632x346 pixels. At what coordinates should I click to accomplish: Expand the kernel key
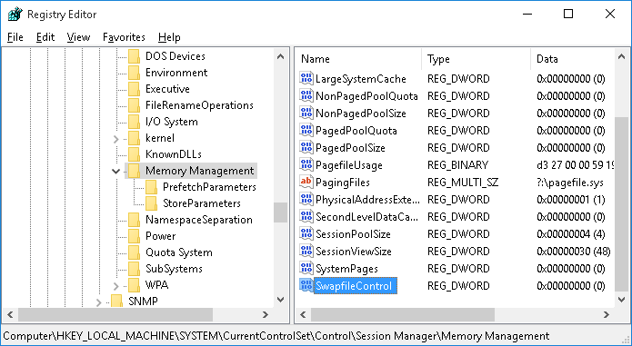[x=116, y=139]
